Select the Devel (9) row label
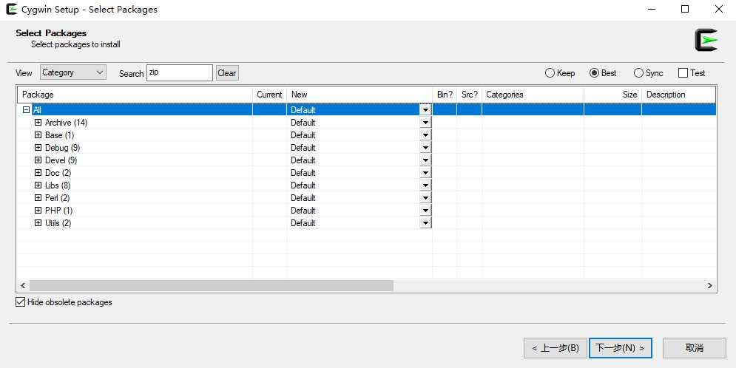 [61, 160]
